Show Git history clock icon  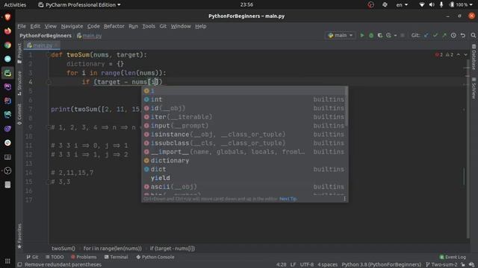point(453,36)
